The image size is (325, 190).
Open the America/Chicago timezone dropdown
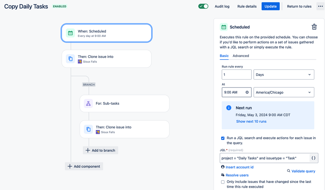coord(284,93)
